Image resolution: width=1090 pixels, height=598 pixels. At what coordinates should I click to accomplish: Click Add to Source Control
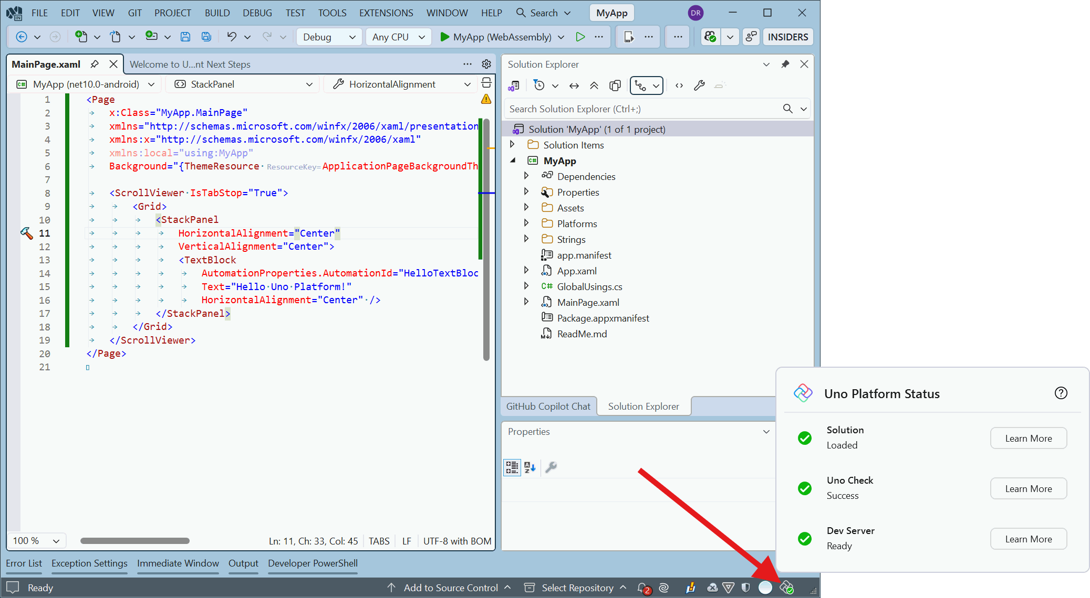pyautogui.click(x=450, y=588)
